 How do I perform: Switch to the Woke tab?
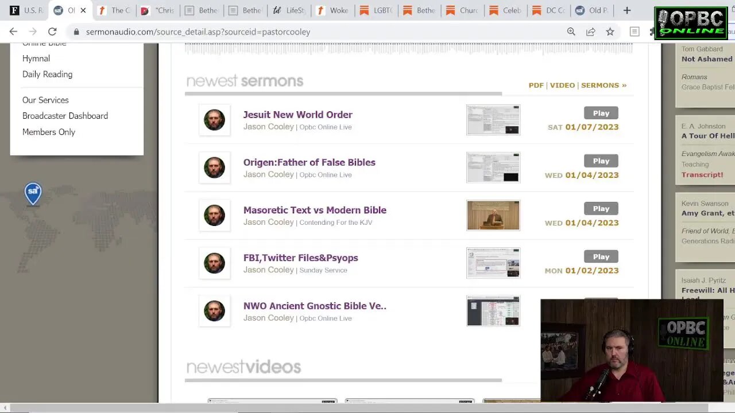[x=333, y=10]
